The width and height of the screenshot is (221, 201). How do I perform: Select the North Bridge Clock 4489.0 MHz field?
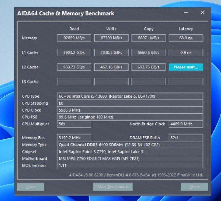tap(186, 124)
